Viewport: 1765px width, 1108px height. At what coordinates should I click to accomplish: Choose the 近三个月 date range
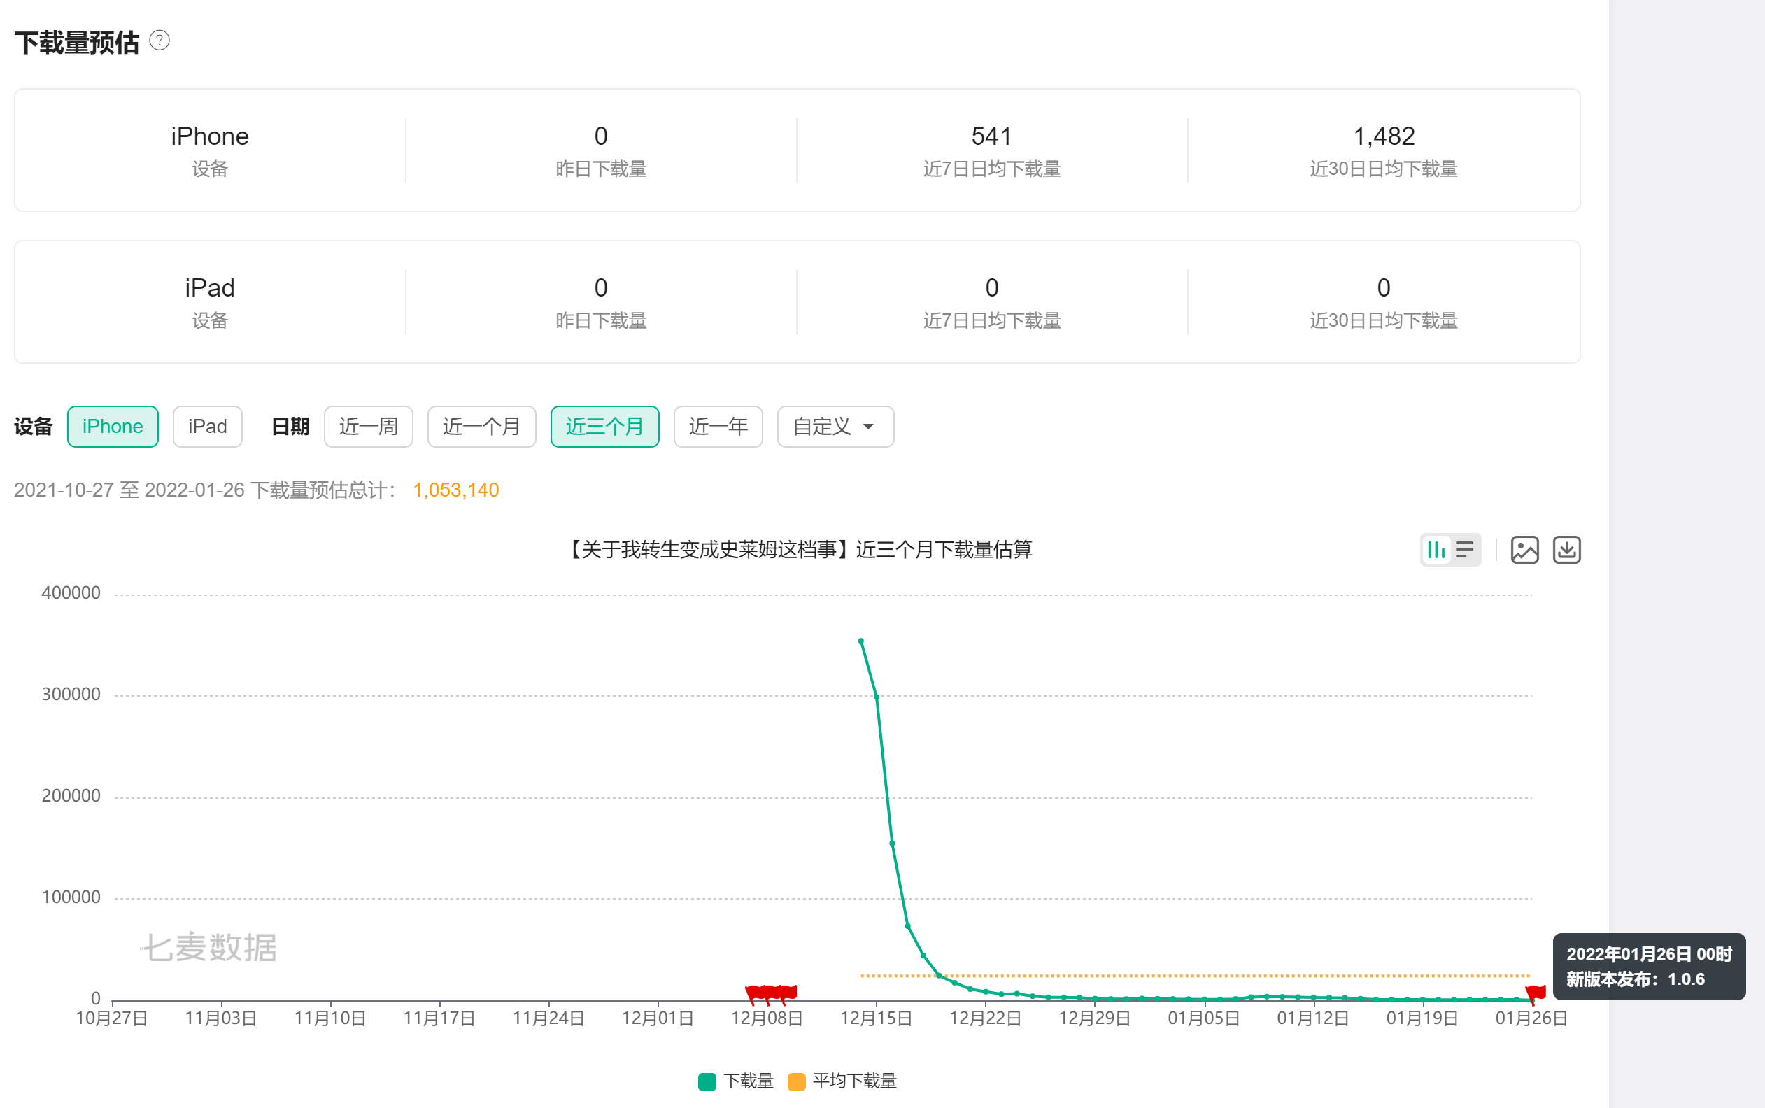coord(604,427)
